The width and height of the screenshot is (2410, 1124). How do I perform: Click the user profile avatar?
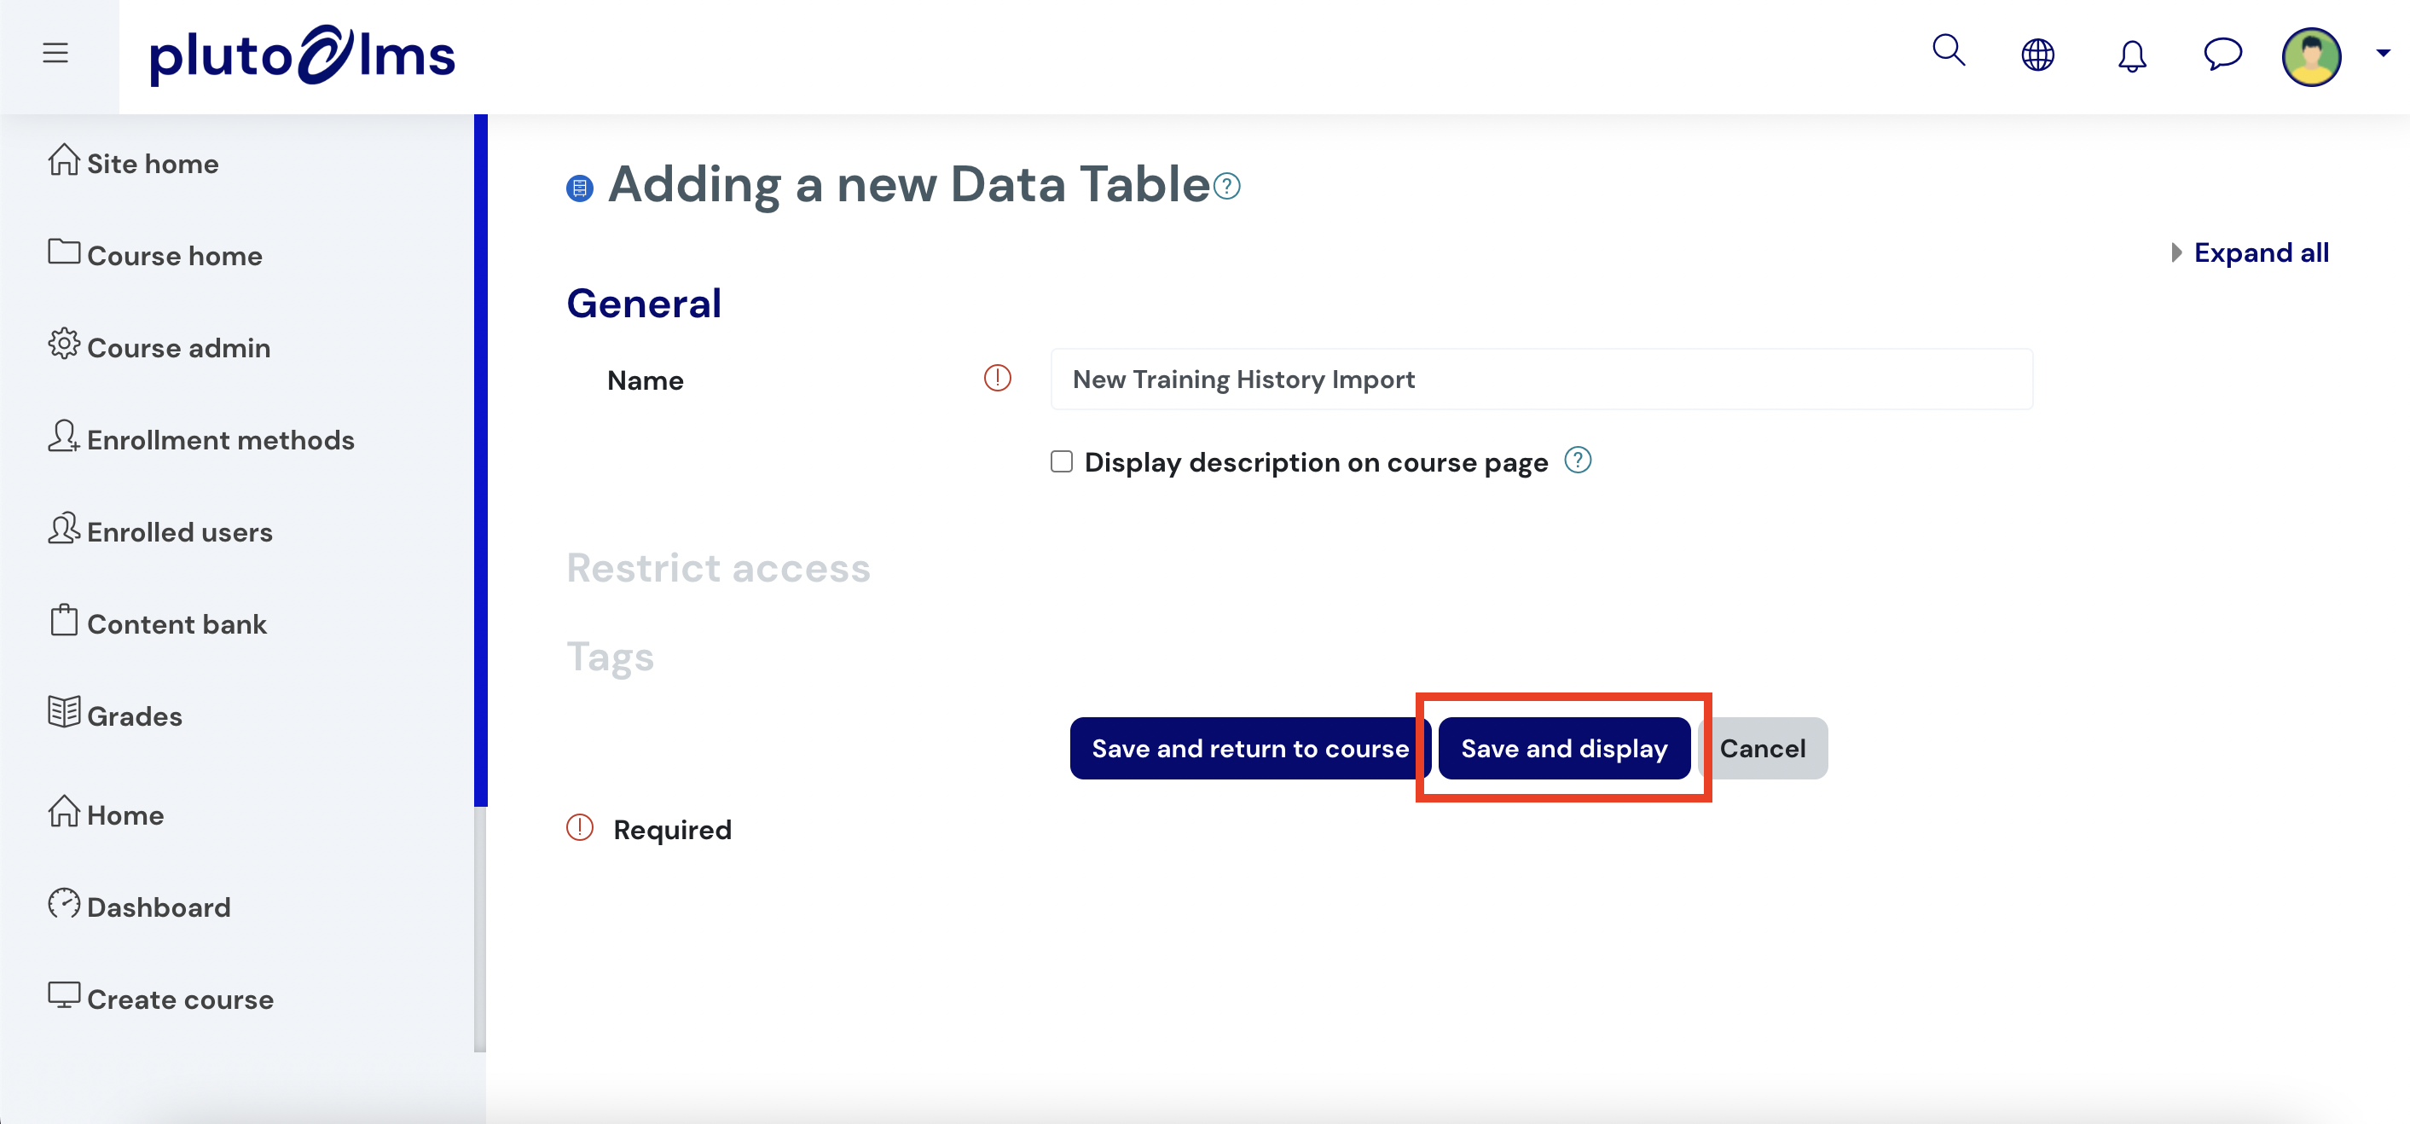pyautogui.click(x=2312, y=56)
